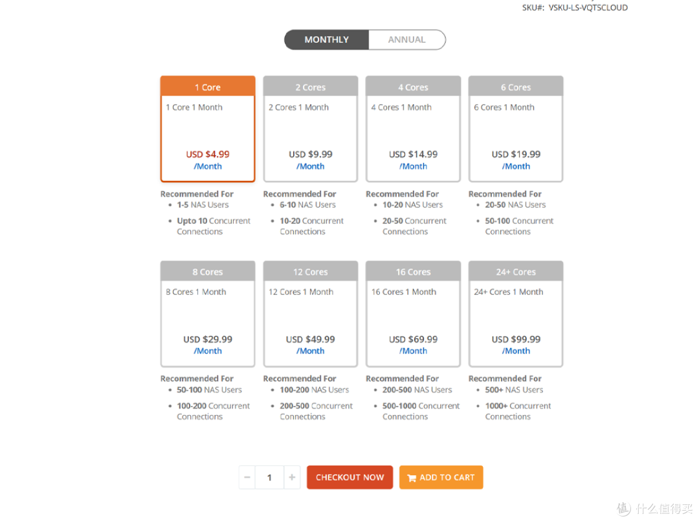
Task: Click the USD $19.99 price
Action: pos(516,155)
